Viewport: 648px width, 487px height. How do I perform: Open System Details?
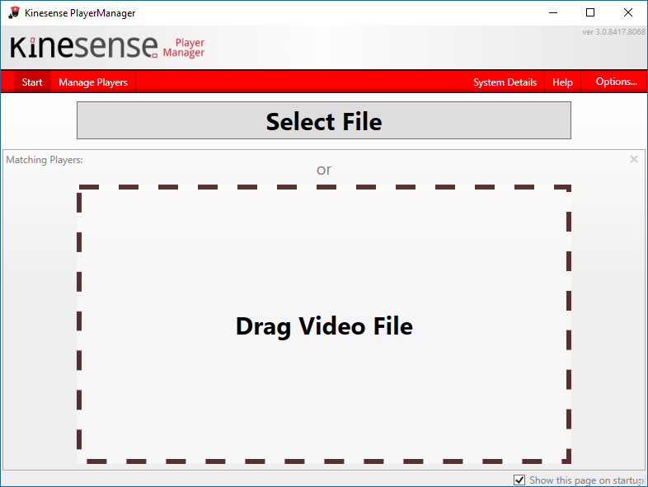pos(505,82)
